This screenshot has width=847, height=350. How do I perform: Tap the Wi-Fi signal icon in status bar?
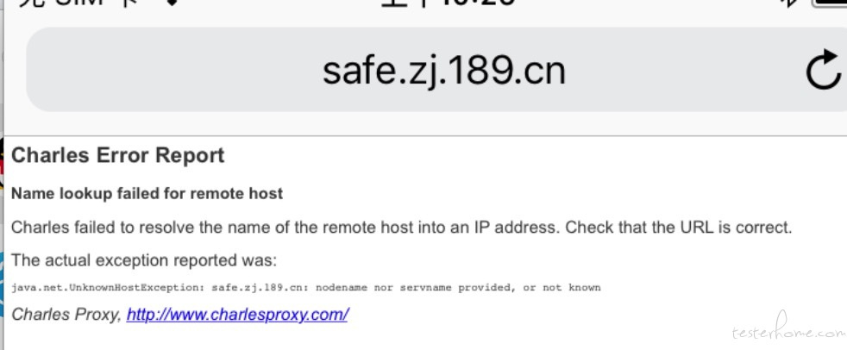click(172, 3)
